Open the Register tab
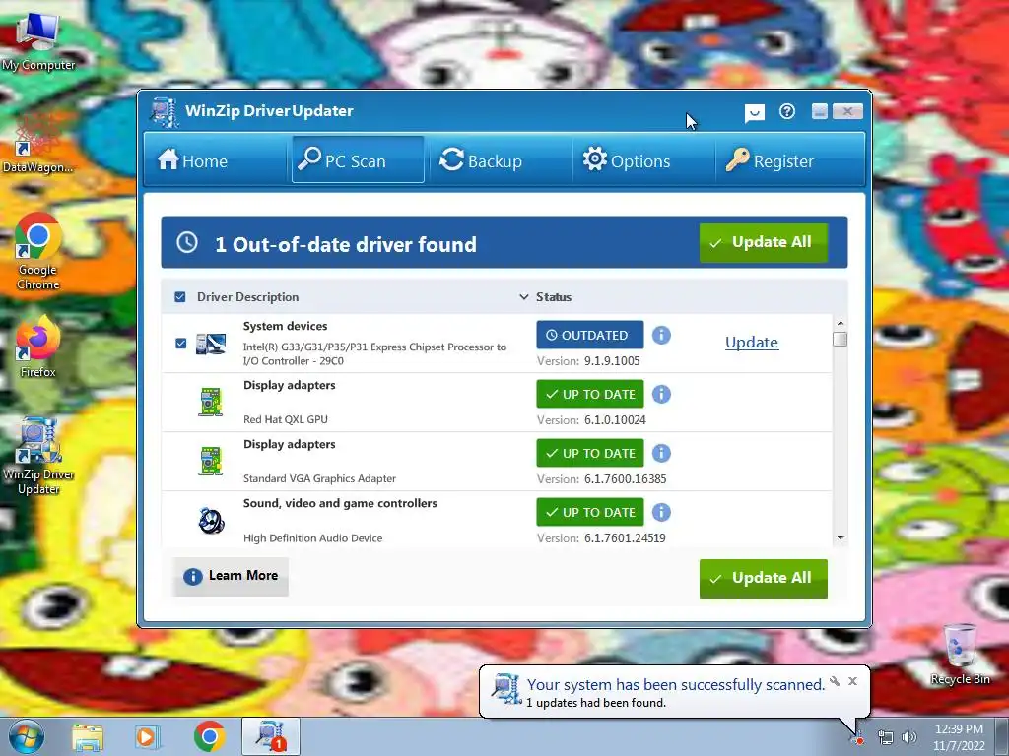 pos(770,160)
